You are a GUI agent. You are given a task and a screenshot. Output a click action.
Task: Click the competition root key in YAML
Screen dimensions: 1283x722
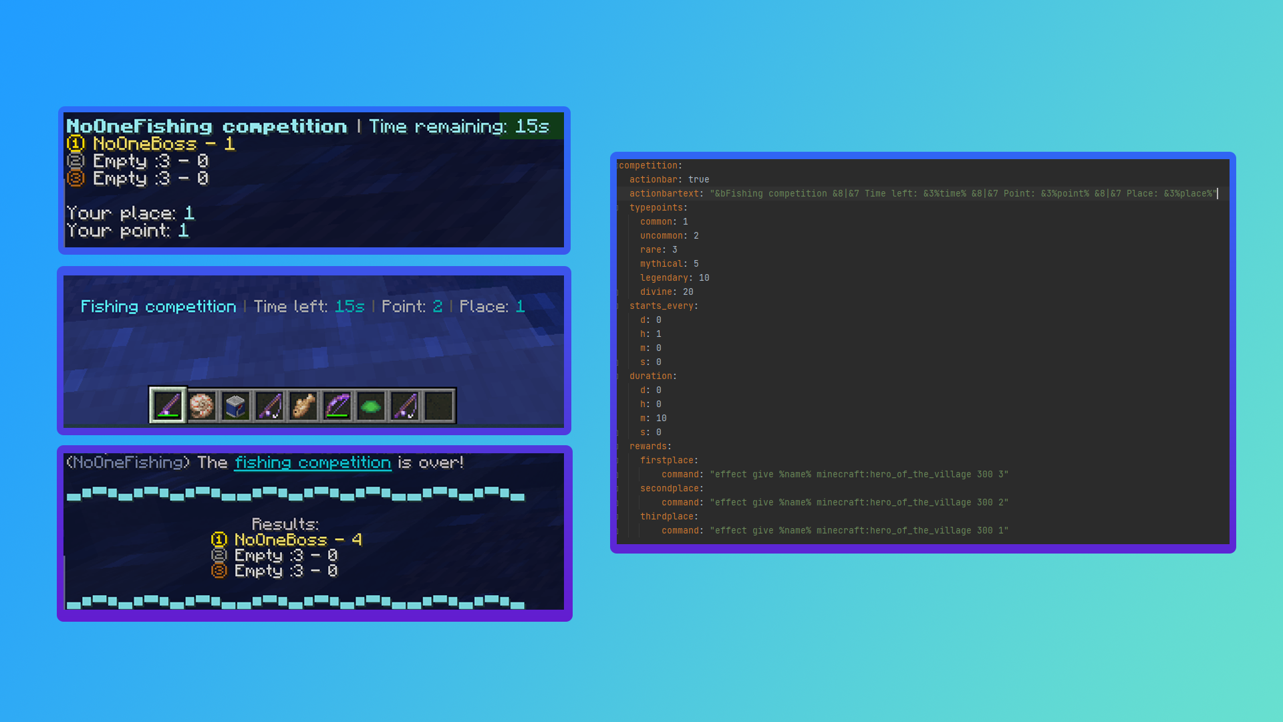(648, 166)
